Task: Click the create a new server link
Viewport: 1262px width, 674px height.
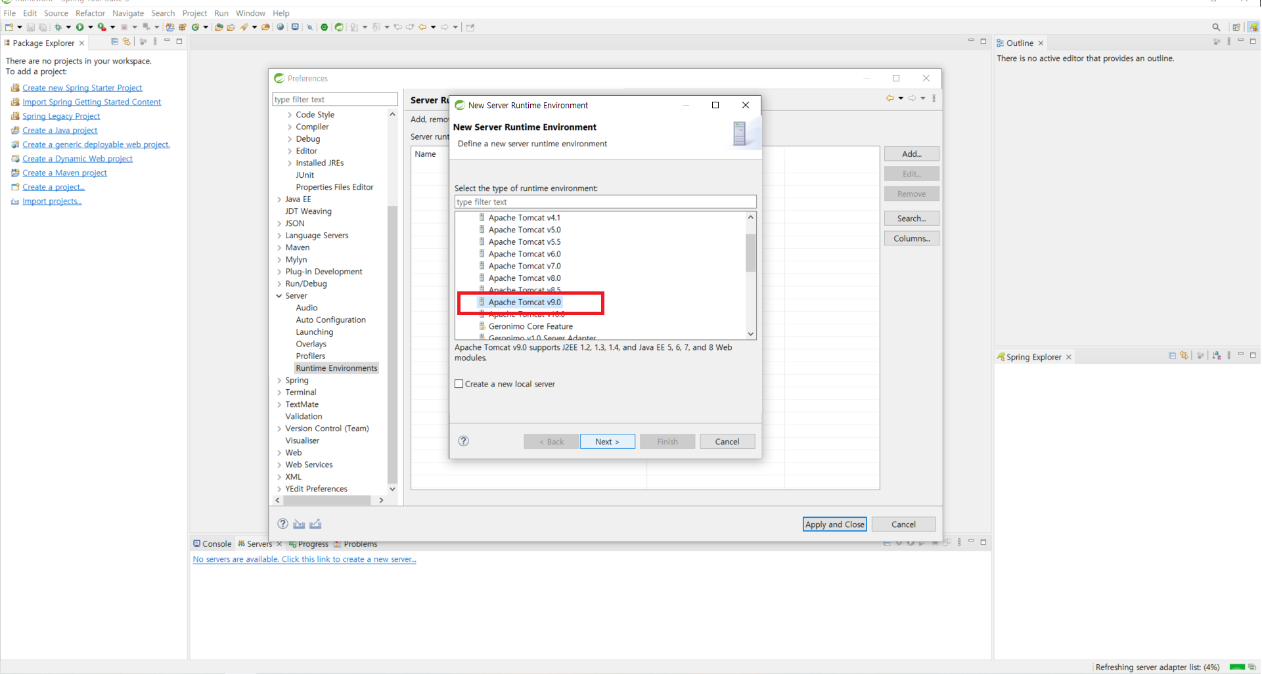Action: coord(304,559)
